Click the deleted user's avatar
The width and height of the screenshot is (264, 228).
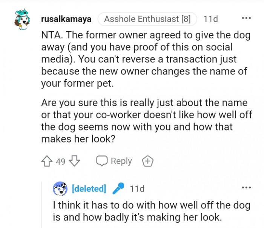60,188
